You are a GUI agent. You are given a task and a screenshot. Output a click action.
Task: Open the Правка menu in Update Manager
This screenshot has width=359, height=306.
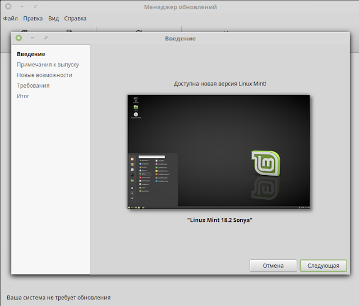33,19
